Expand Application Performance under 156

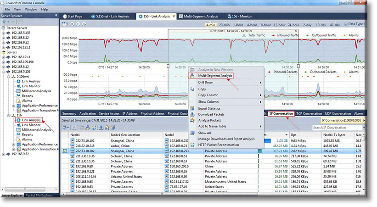tap(13, 145)
